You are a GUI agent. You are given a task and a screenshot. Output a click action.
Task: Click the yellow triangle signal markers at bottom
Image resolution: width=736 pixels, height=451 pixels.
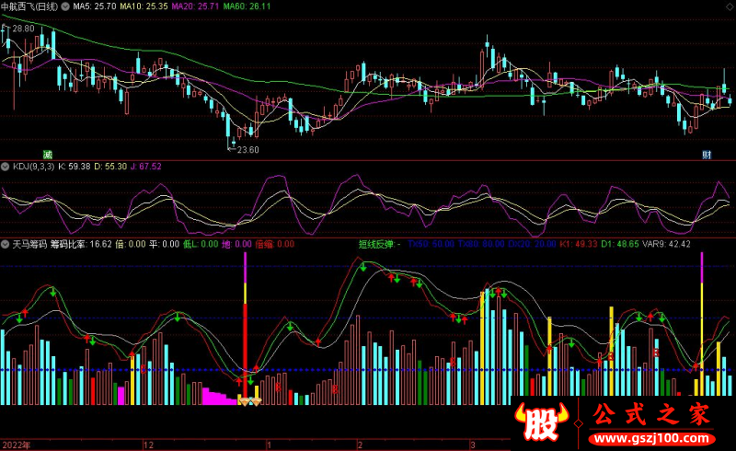[x=249, y=400]
